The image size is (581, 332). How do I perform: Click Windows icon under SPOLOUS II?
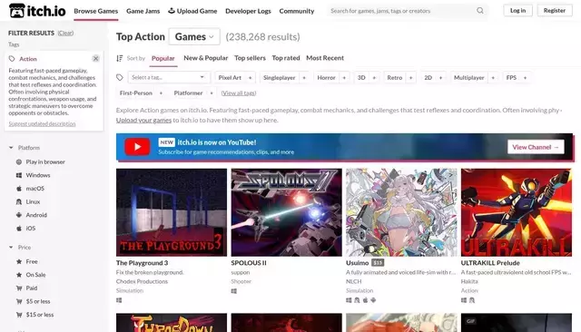click(234, 291)
